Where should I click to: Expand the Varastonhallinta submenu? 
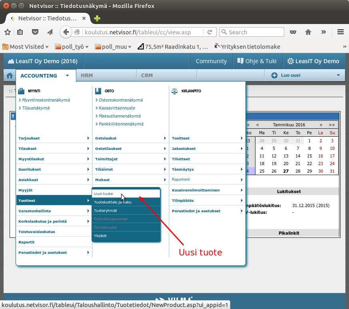tap(54, 211)
